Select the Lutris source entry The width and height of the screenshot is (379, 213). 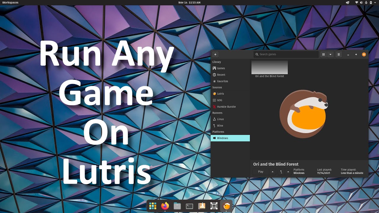pos(220,94)
